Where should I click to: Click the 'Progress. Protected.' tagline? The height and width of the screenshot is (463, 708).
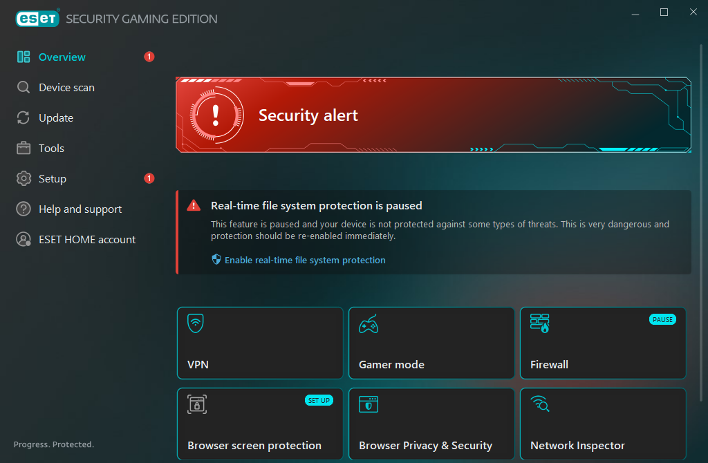54,444
